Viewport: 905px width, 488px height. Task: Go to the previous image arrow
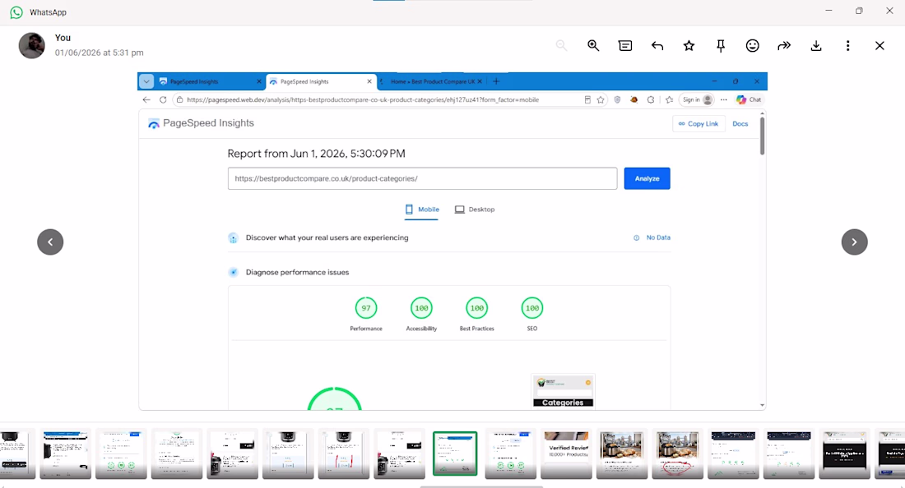pyautogui.click(x=50, y=242)
